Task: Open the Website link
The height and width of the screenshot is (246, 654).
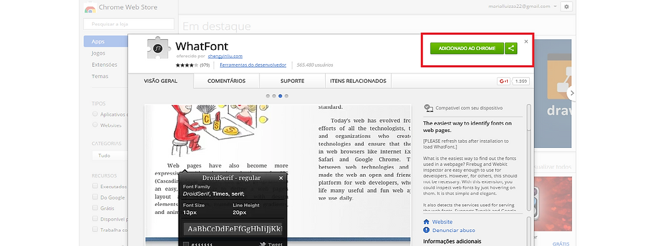Action: click(442, 222)
